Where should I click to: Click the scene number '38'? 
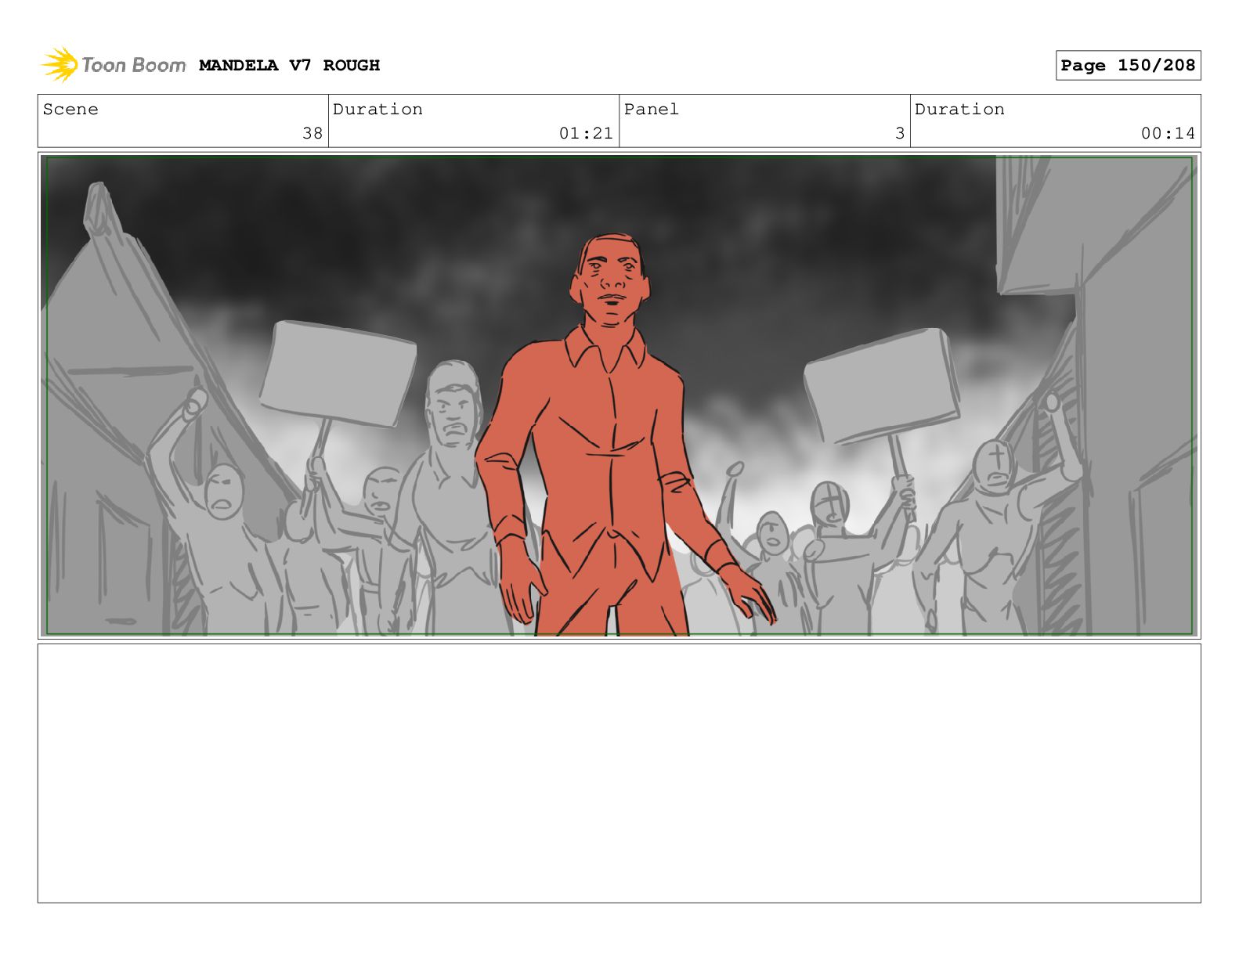pos(312,134)
